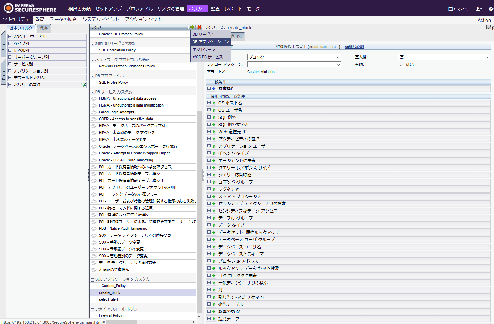Expand the ADC キーワード別 filter
Viewport: 494px width, 324px height.
pyautogui.click(x=10, y=37)
